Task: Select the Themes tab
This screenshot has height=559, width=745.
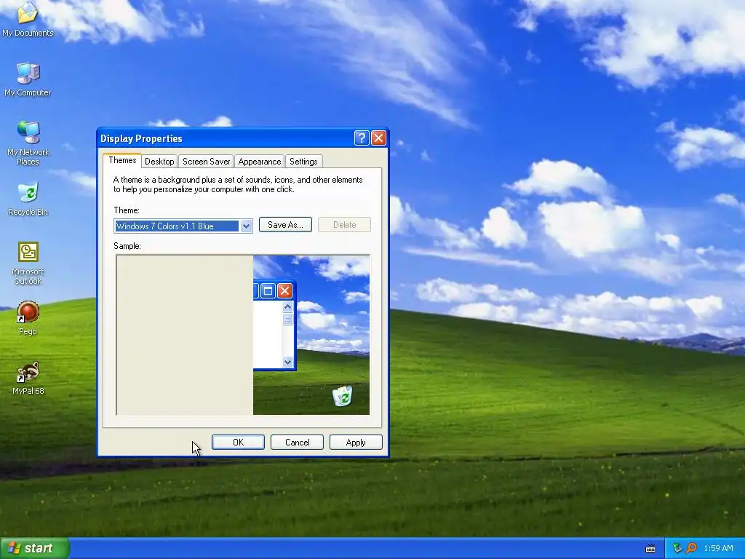Action: tap(122, 160)
